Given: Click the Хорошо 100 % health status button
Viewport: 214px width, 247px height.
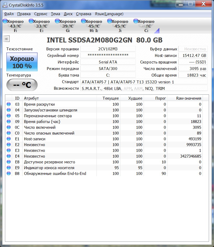Looking at the screenshot, I should click(x=22, y=62).
